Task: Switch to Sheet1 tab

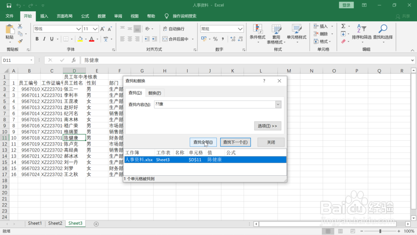Action: 35,223
